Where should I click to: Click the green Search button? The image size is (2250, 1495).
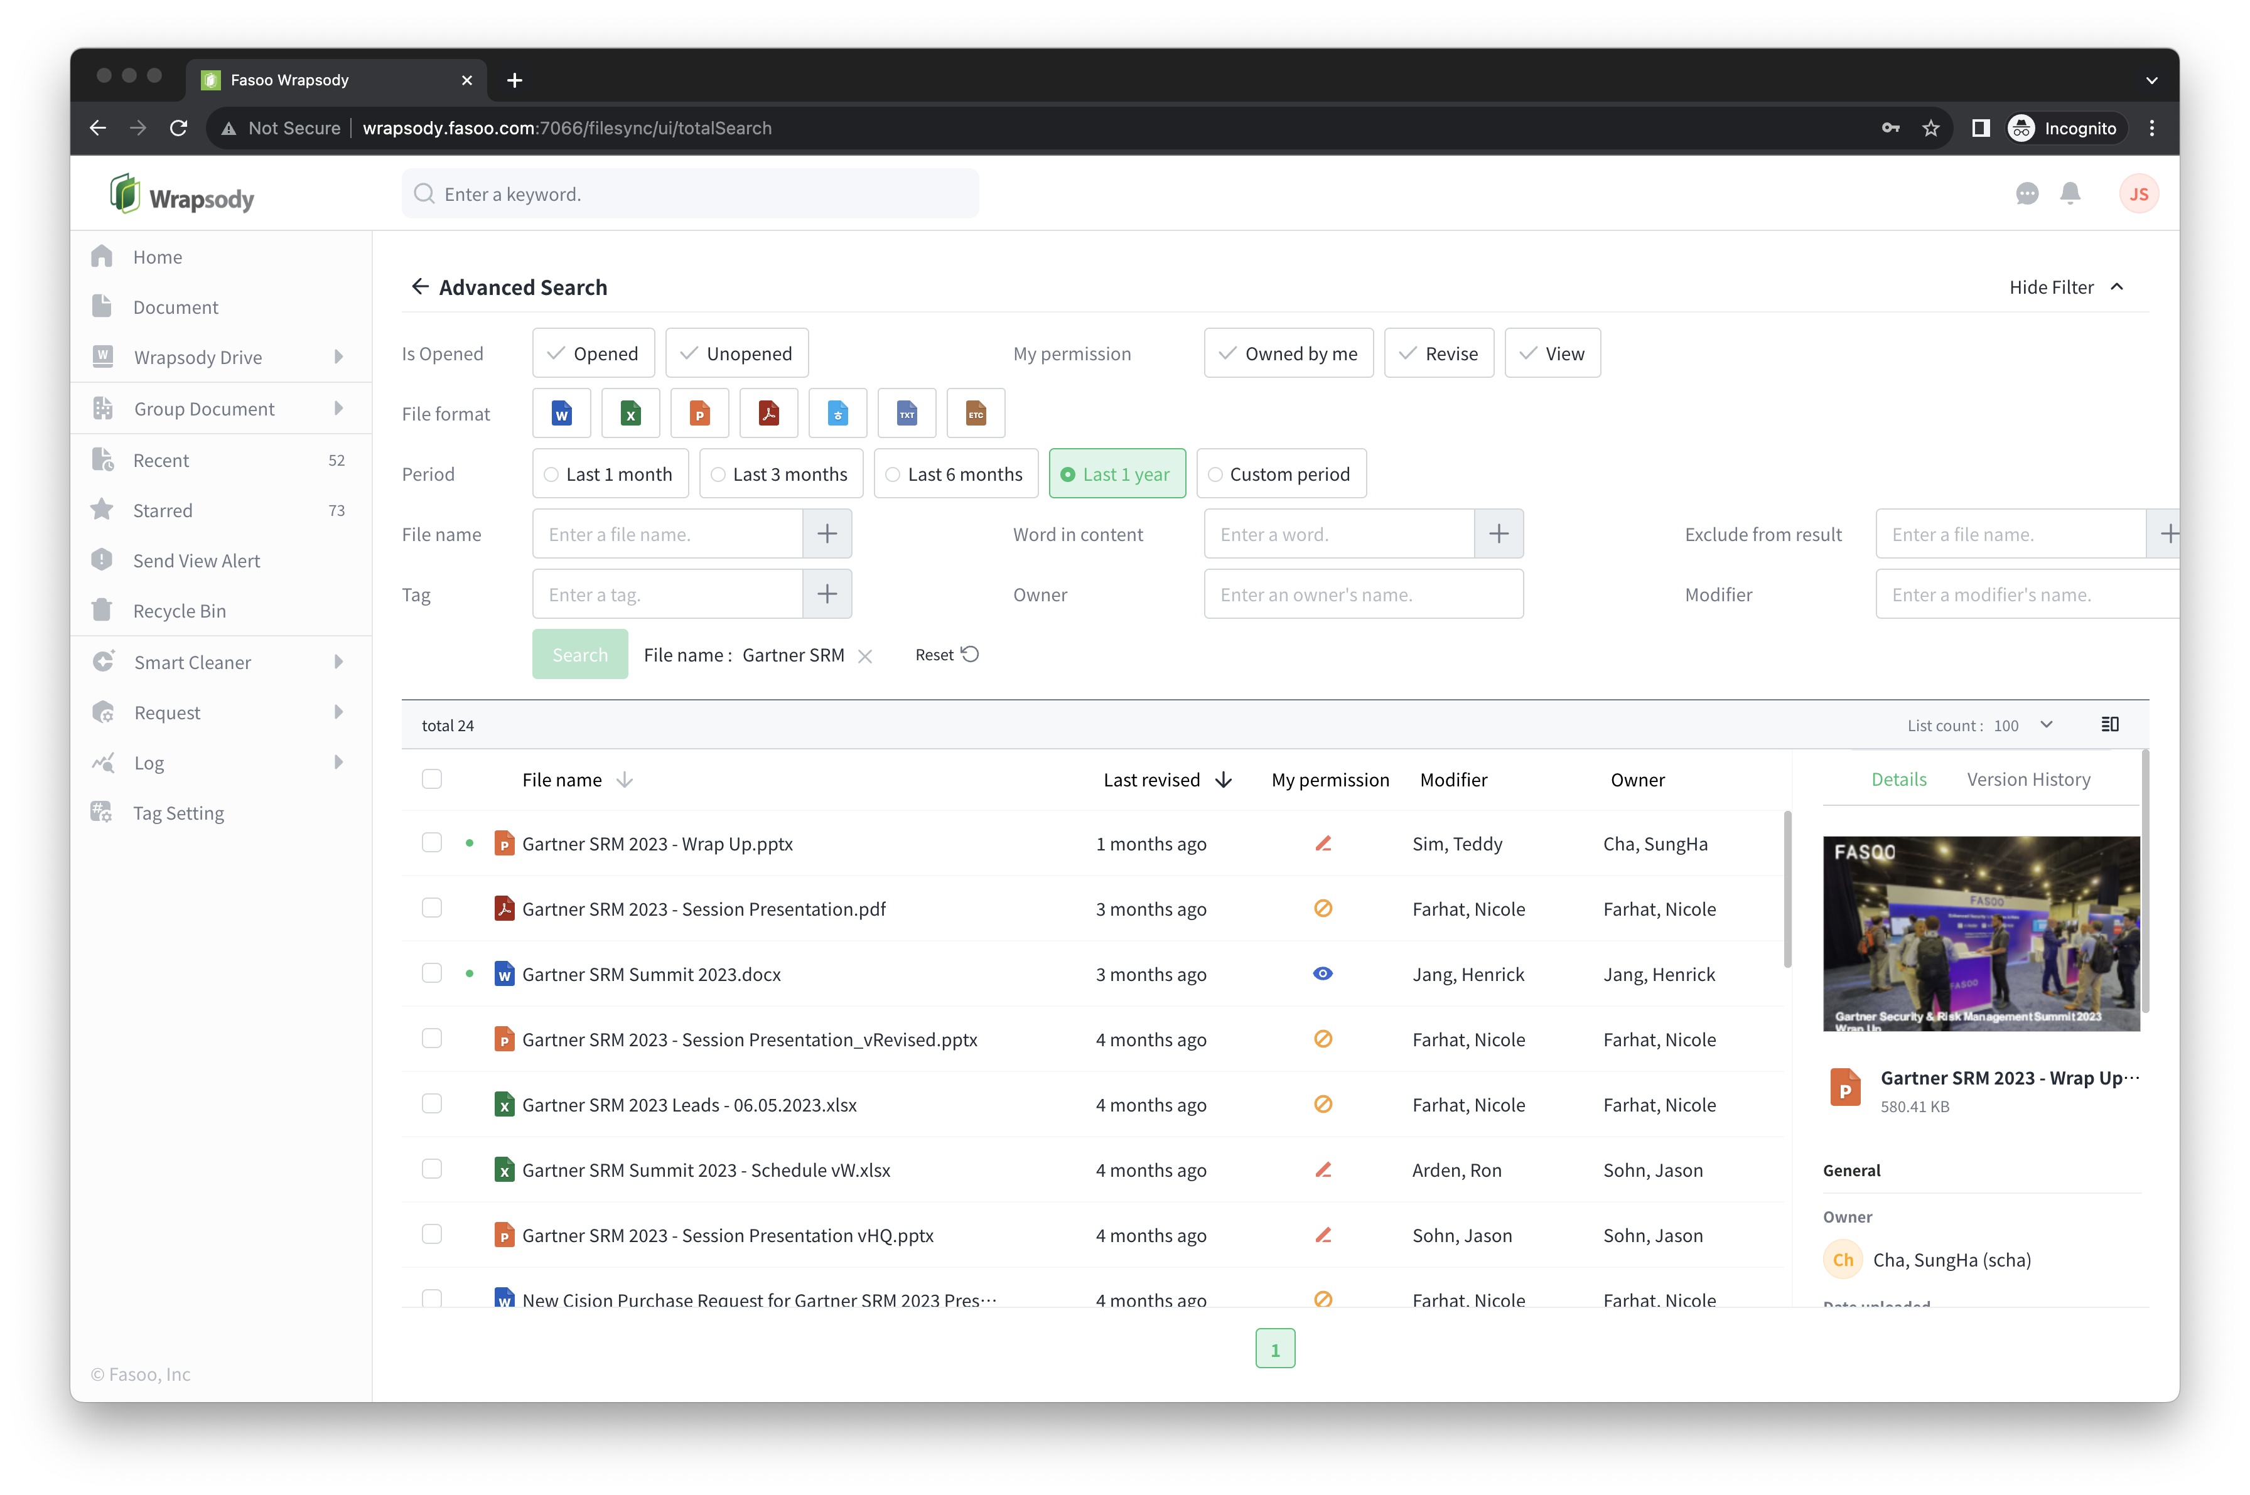point(580,655)
